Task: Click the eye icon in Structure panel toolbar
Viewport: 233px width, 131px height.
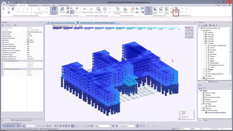Action: pyautogui.click(x=213, y=25)
